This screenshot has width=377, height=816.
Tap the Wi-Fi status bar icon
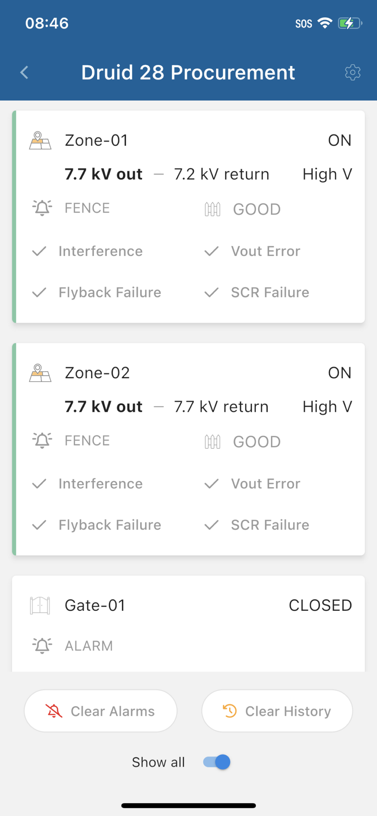click(x=325, y=23)
